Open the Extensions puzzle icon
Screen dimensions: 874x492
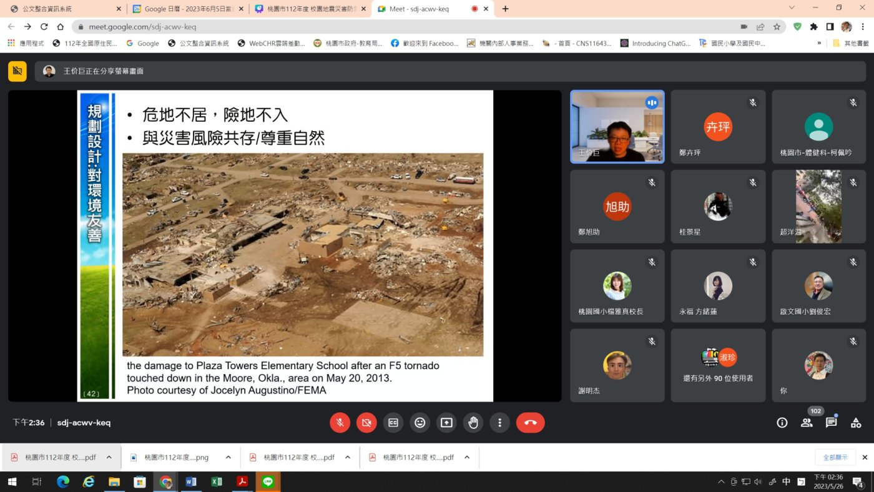[813, 27]
